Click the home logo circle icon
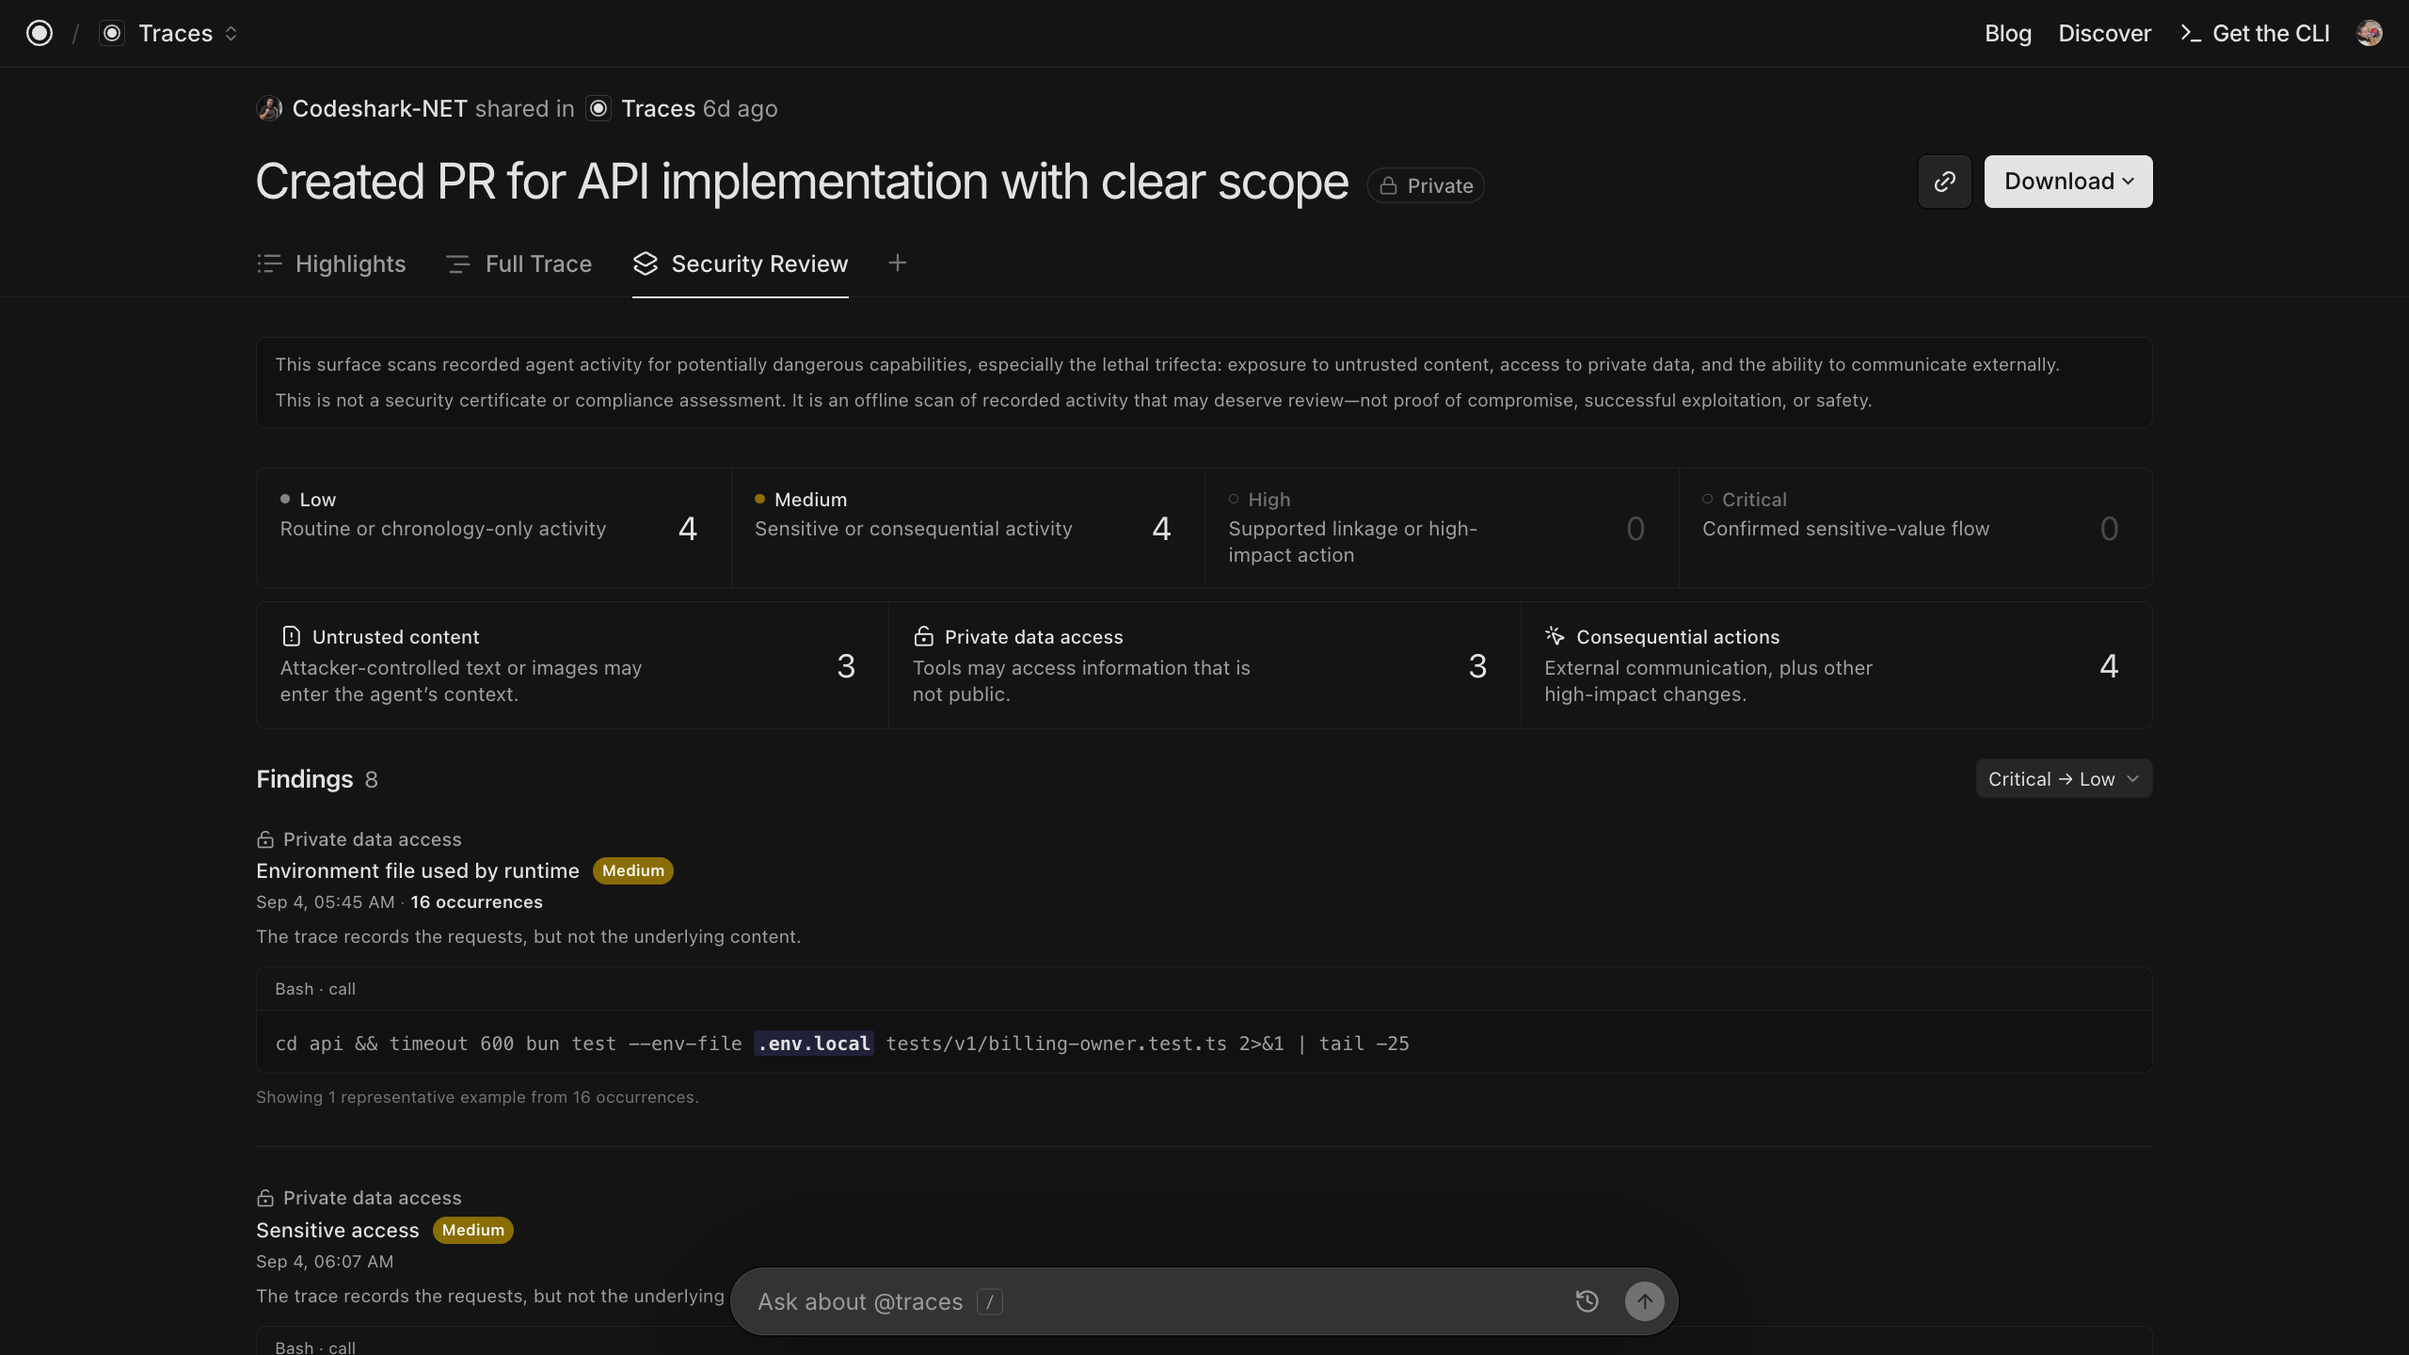The height and width of the screenshot is (1355, 2409). (x=40, y=33)
